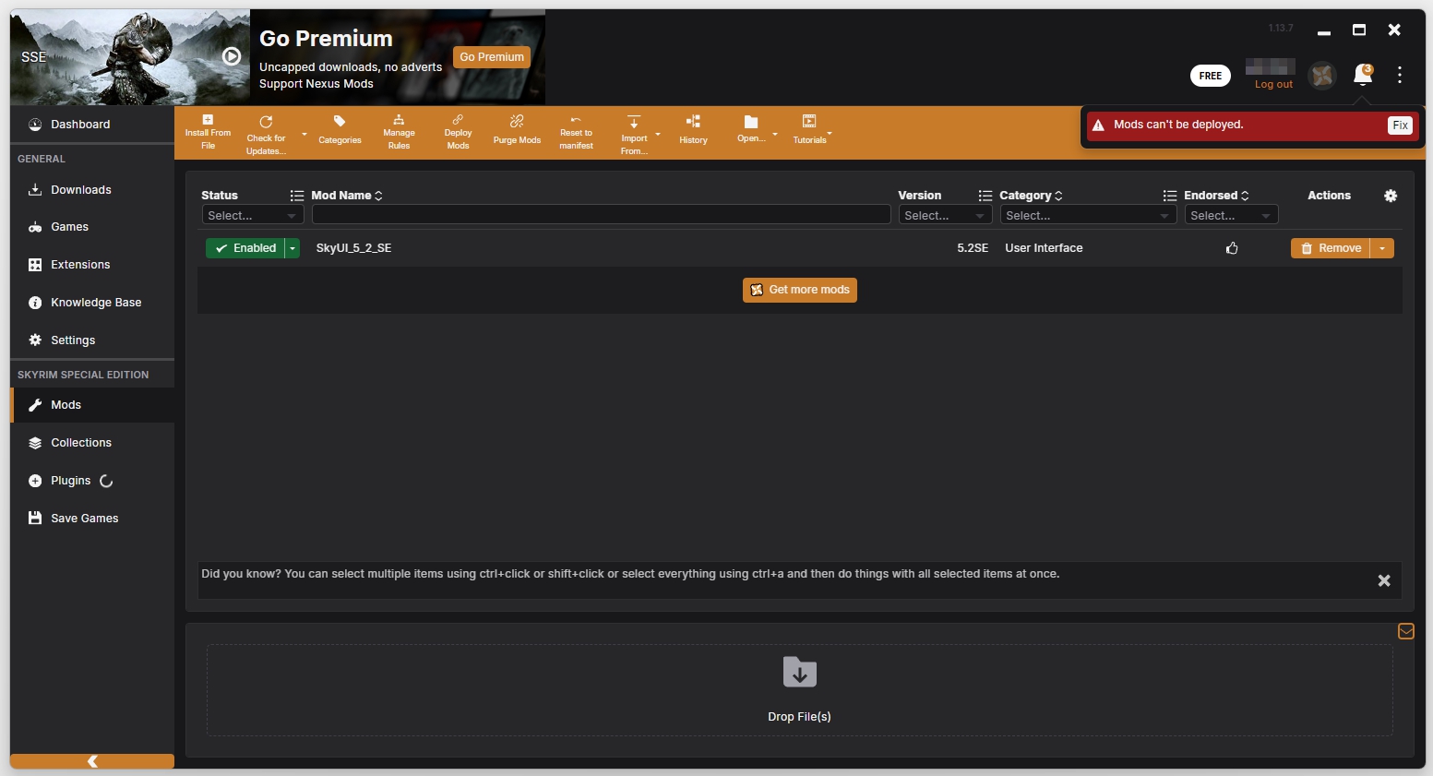Go to Collections in the sidebar
Image resolution: width=1433 pixels, height=776 pixels.
[81, 443]
